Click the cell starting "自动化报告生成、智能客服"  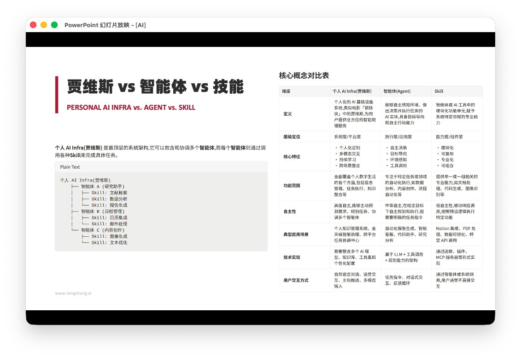406,234
